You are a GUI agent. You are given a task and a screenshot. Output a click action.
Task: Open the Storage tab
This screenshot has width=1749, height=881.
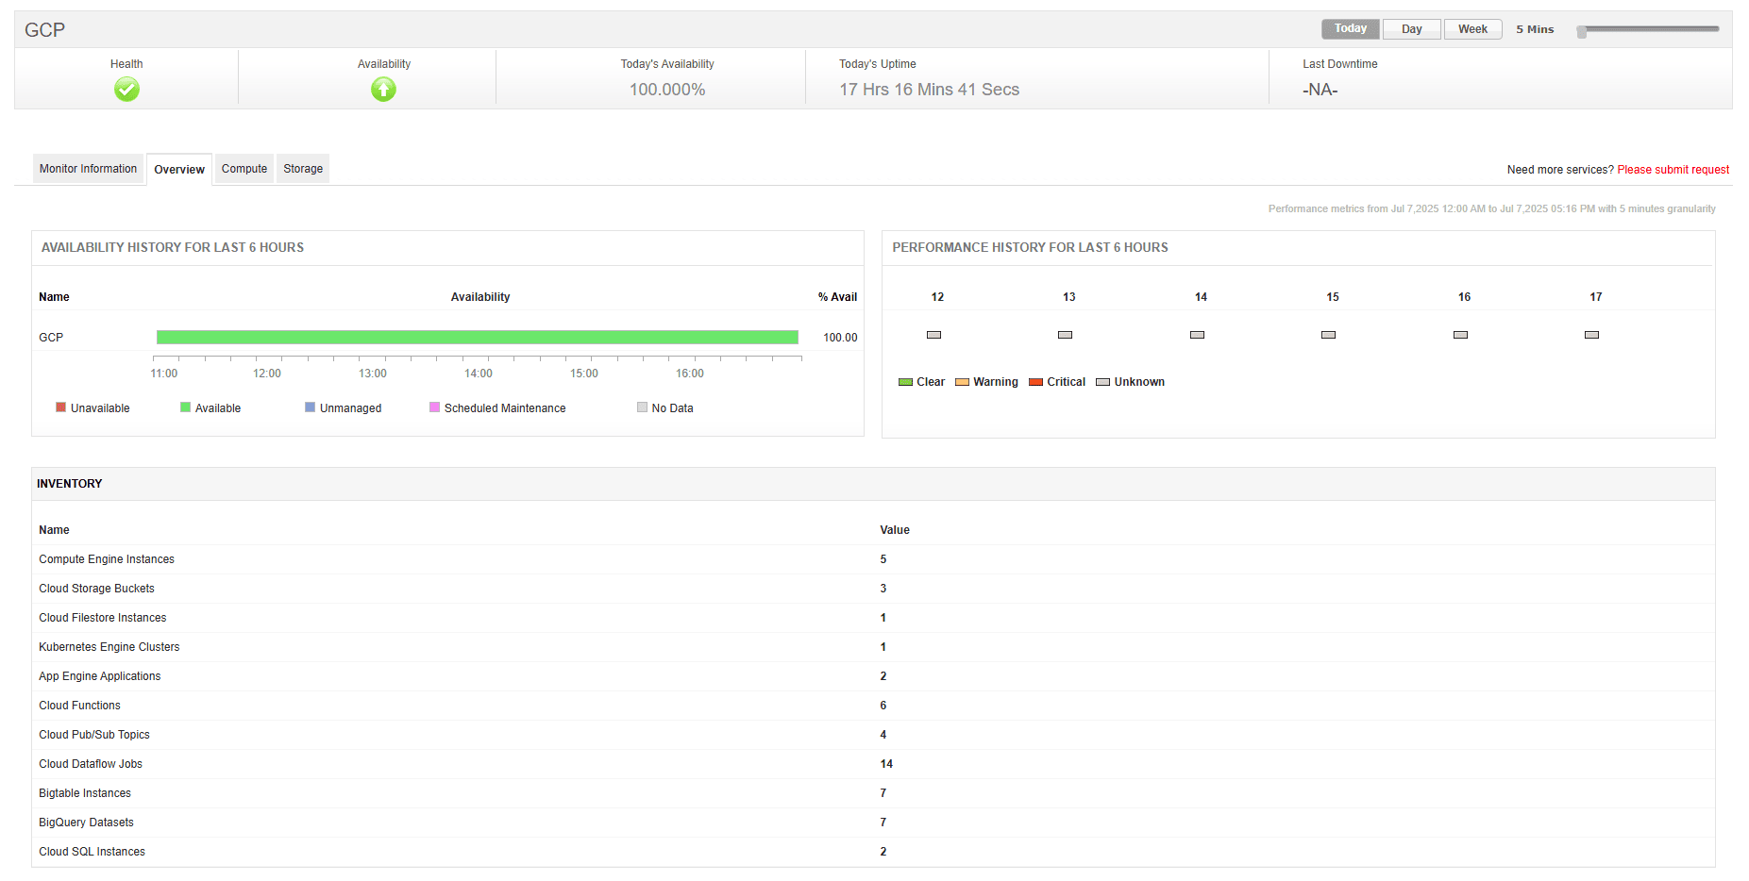click(303, 169)
